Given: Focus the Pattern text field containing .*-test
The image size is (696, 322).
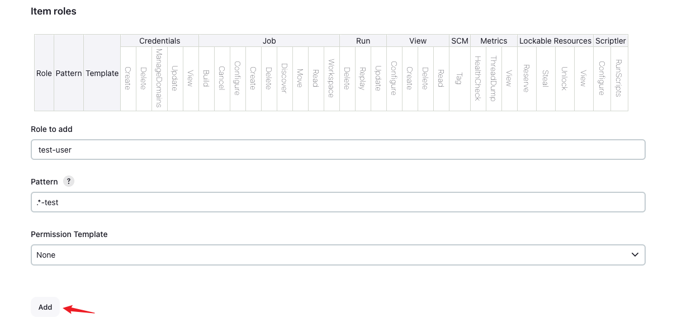Looking at the screenshot, I should (x=338, y=202).
